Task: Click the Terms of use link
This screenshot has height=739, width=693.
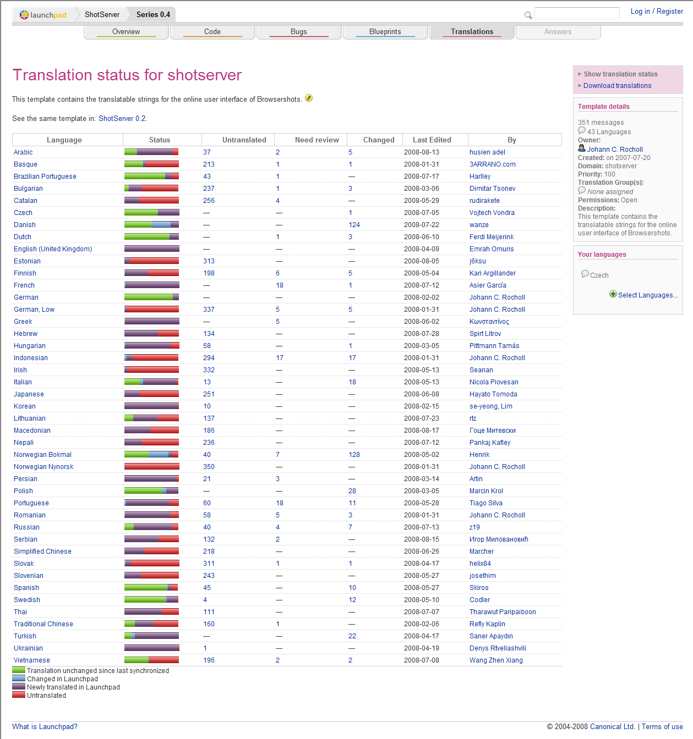Action: (x=662, y=727)
